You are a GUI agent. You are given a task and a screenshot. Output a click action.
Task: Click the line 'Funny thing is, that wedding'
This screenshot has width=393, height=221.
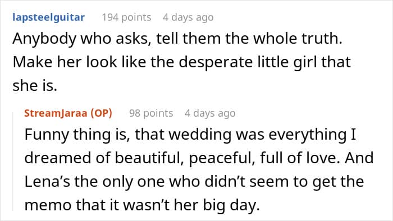pos(190,135)
